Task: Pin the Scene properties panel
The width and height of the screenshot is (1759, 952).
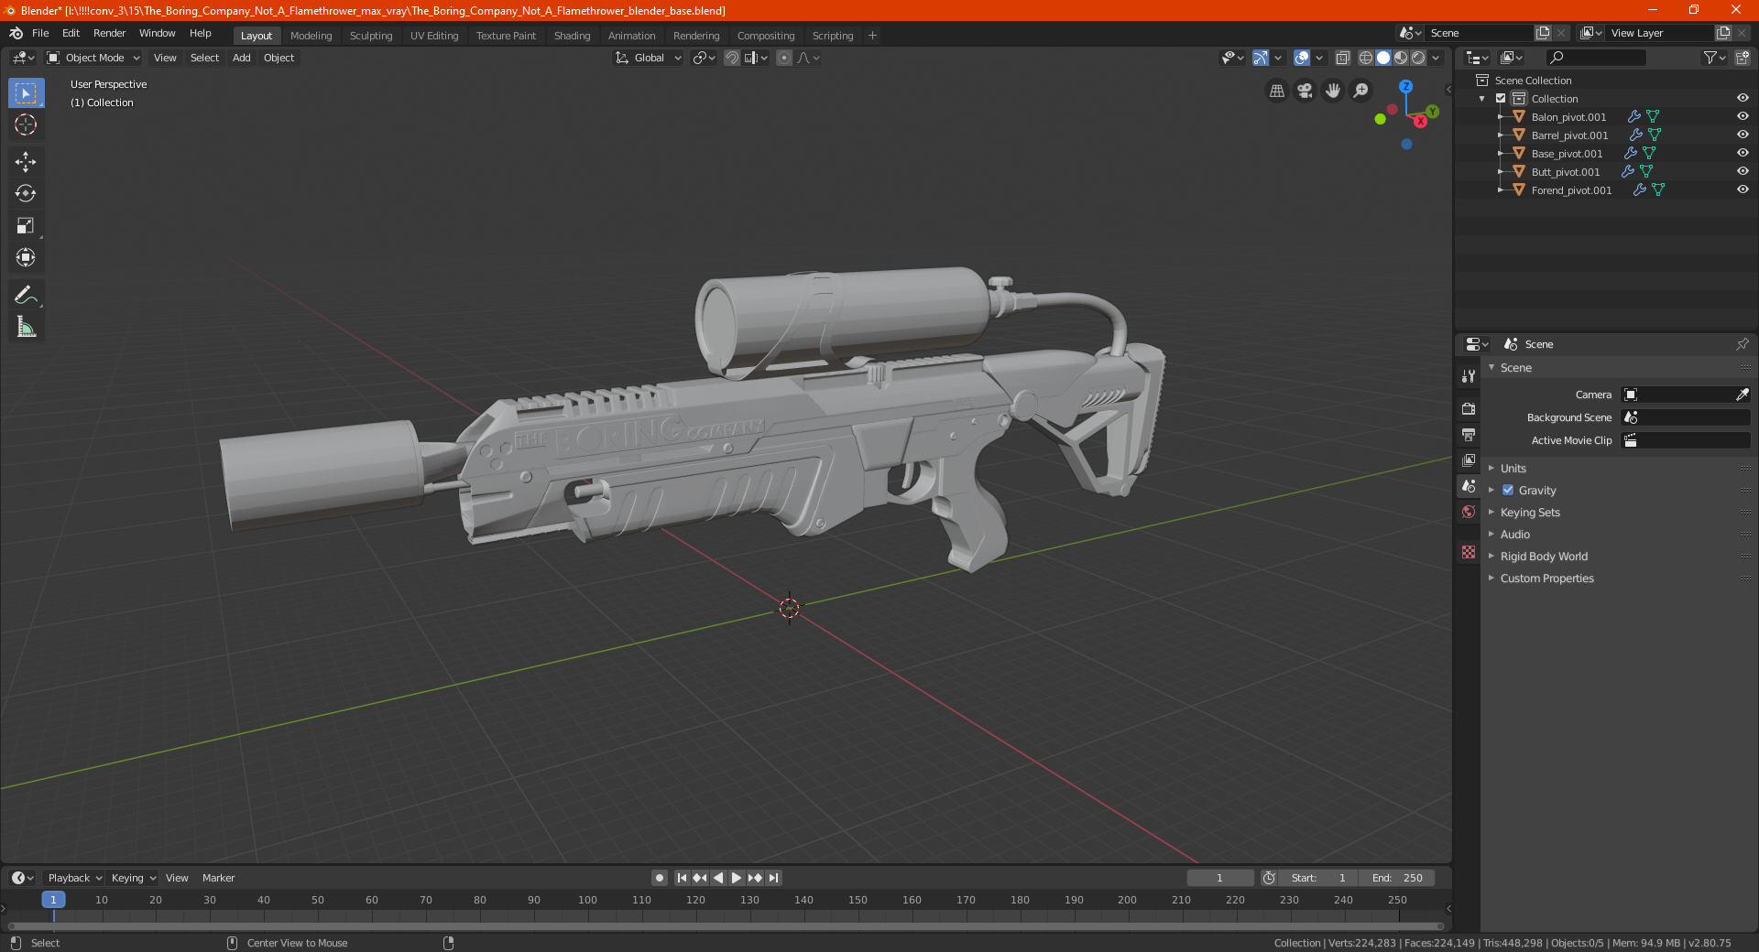Action: 1742,344
